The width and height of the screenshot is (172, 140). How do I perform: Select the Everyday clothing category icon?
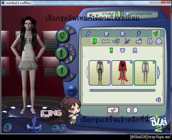click(x=95, y=41)
